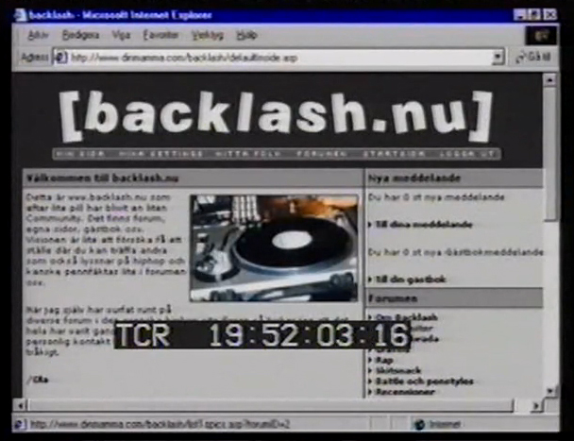Image resolution: width=574 pixels, height=441 pixels.
Task: Open the Redigera menu
Action: [80, 35]
